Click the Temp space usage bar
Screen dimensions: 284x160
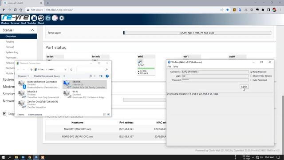(x=197, y=33)
